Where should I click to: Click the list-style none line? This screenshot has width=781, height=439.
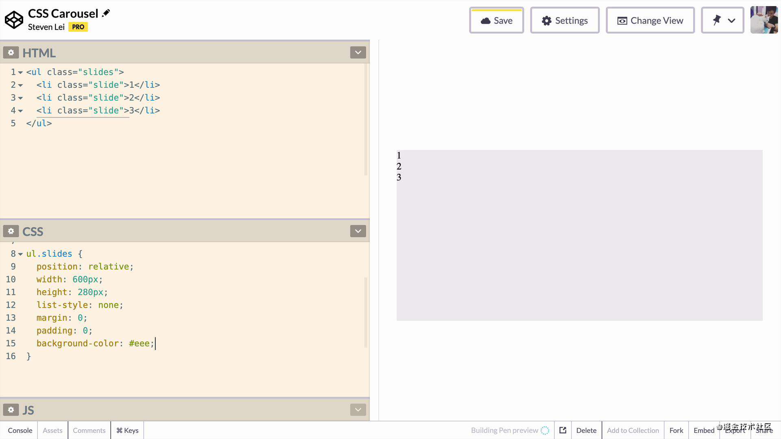point(80,305)
